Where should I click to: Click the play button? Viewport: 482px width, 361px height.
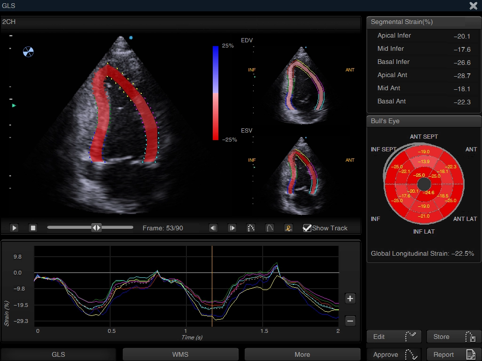14,228
